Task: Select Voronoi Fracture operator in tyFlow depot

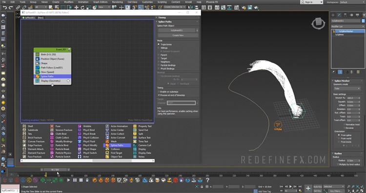Action: coord(61,130)
